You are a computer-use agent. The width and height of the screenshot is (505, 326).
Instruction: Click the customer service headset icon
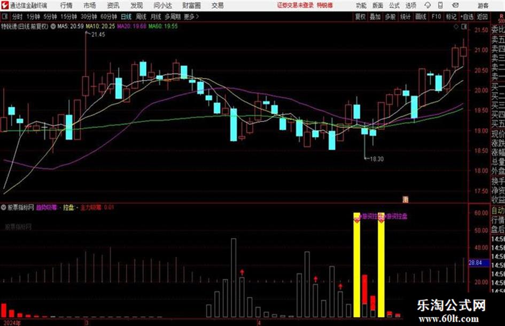428,5
